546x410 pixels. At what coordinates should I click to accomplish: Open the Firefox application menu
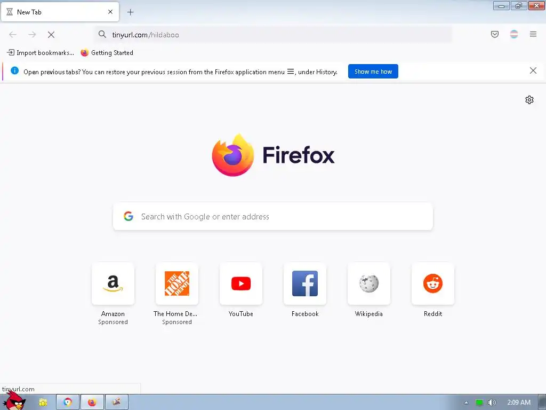[533, 34]
